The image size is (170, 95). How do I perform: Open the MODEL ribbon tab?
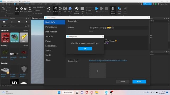pos(33,4)
